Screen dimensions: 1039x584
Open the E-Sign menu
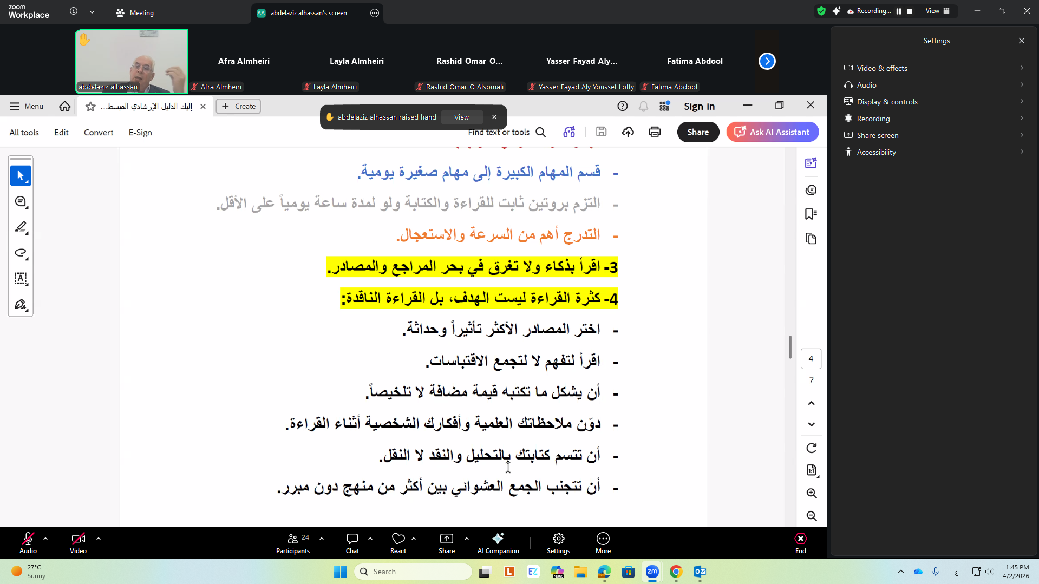tap(140, 133)
